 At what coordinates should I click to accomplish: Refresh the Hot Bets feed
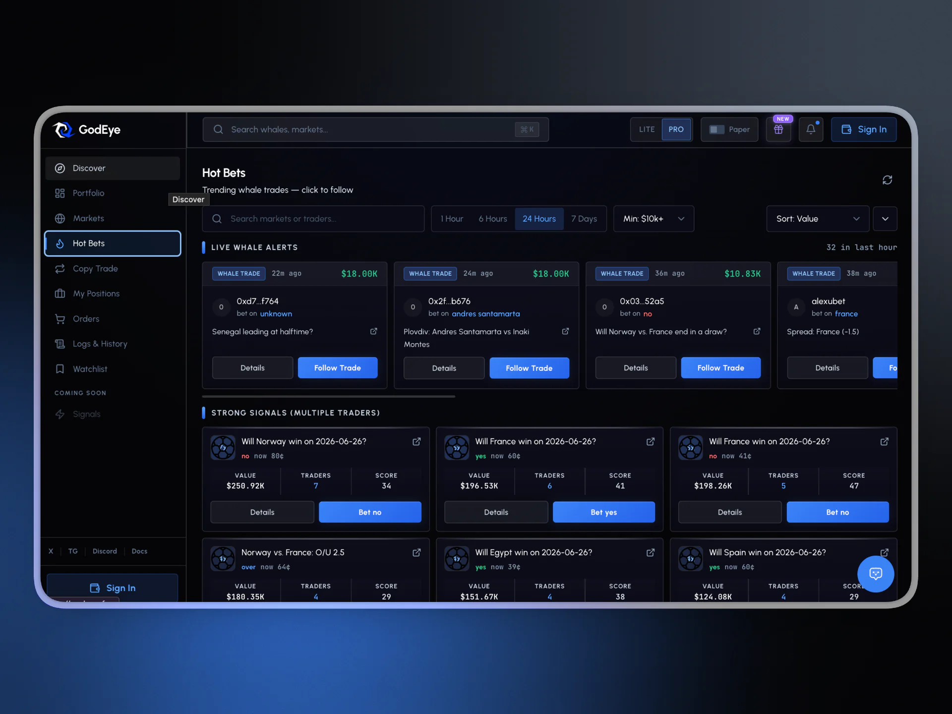click(x=887, y=180)
